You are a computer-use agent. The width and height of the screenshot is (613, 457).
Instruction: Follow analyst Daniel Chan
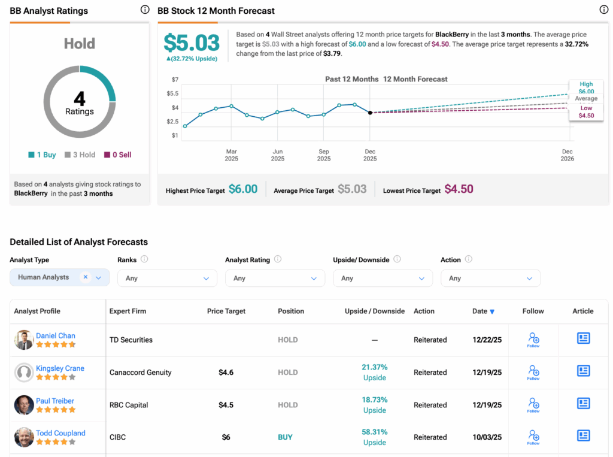(533, 340)
